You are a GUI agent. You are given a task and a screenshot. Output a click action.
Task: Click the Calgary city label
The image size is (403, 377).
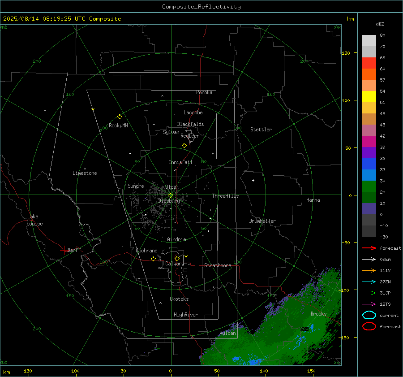pos(175,264)
